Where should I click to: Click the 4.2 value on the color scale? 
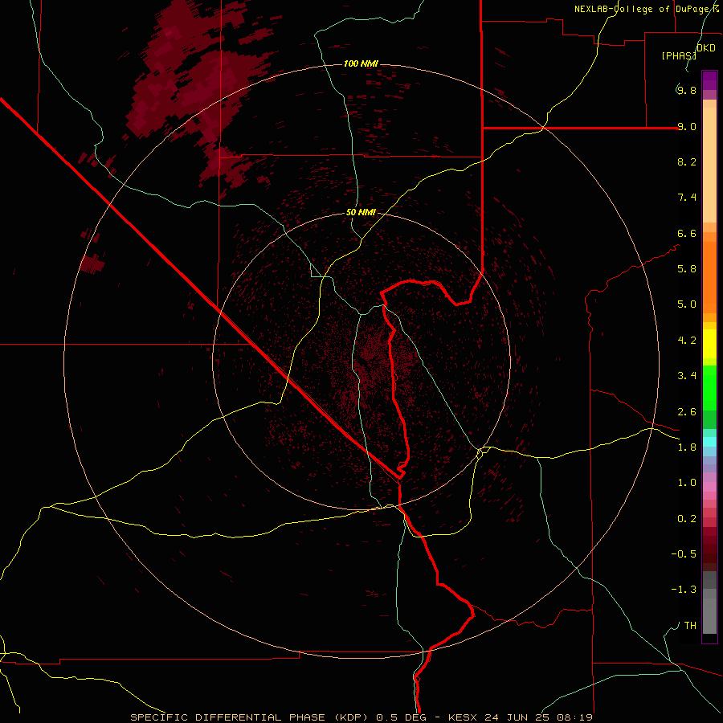click(x=687, y=341)
